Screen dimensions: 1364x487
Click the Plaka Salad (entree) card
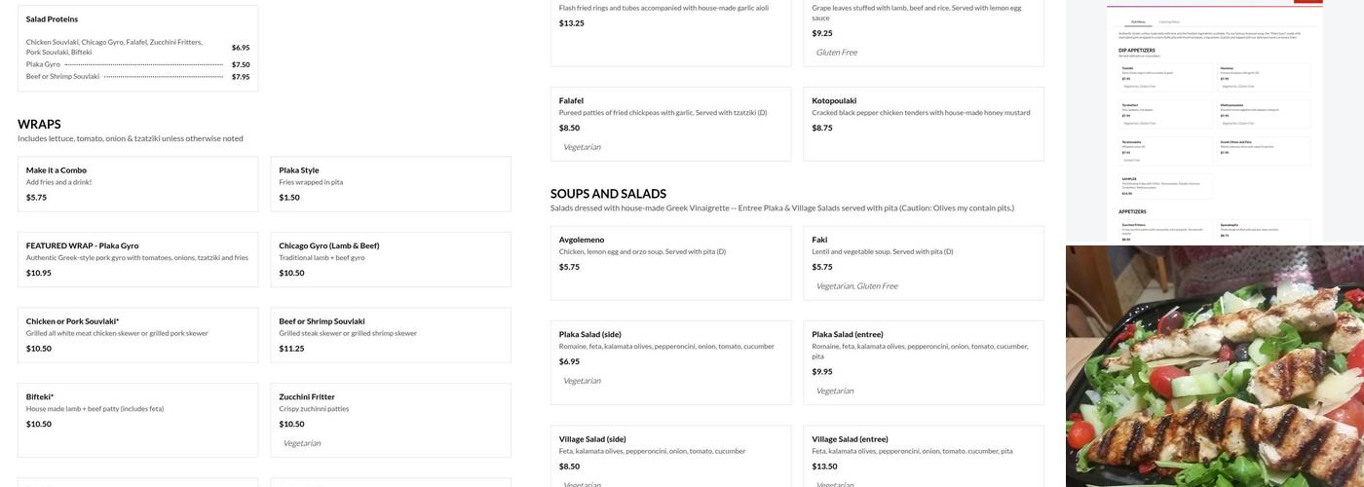click(x=923, y=362)
